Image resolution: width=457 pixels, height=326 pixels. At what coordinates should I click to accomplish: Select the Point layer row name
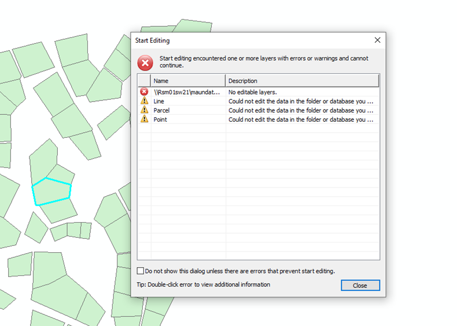pyautogui.click(x=160, y=119)
